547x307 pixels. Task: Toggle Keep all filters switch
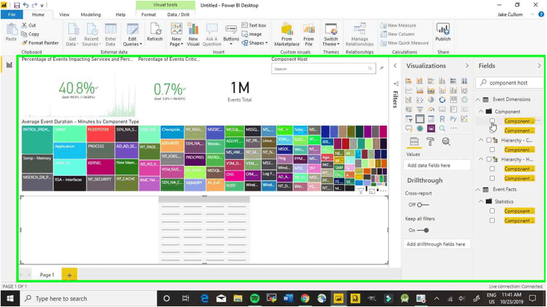point(423,230)
